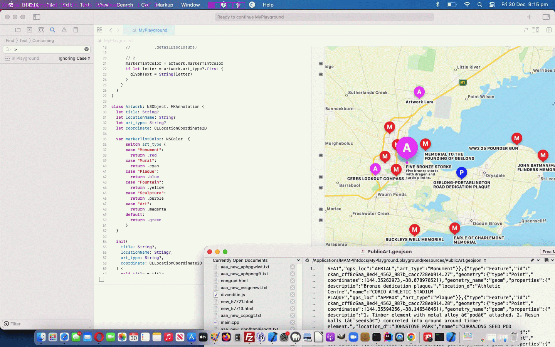Clear the find search field text
Screen dimensions: 555x347
click(x=86, y=49)
